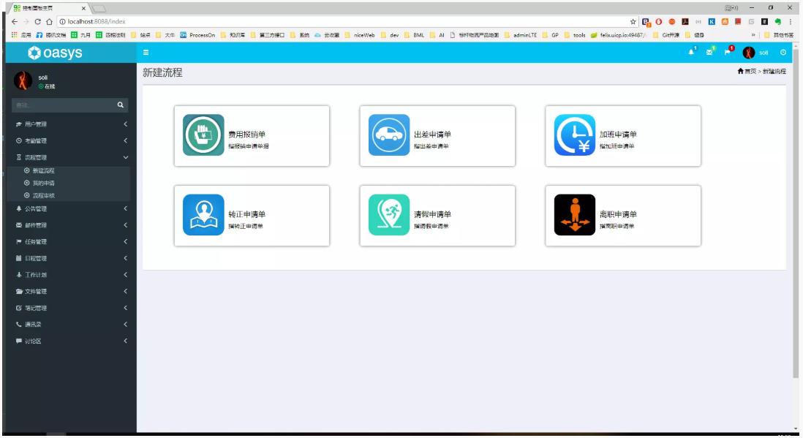This screenshot has width=803, height=438.
Task: Toggle the sidebar with the hamburger icon
Action: (x=145, y=53)
